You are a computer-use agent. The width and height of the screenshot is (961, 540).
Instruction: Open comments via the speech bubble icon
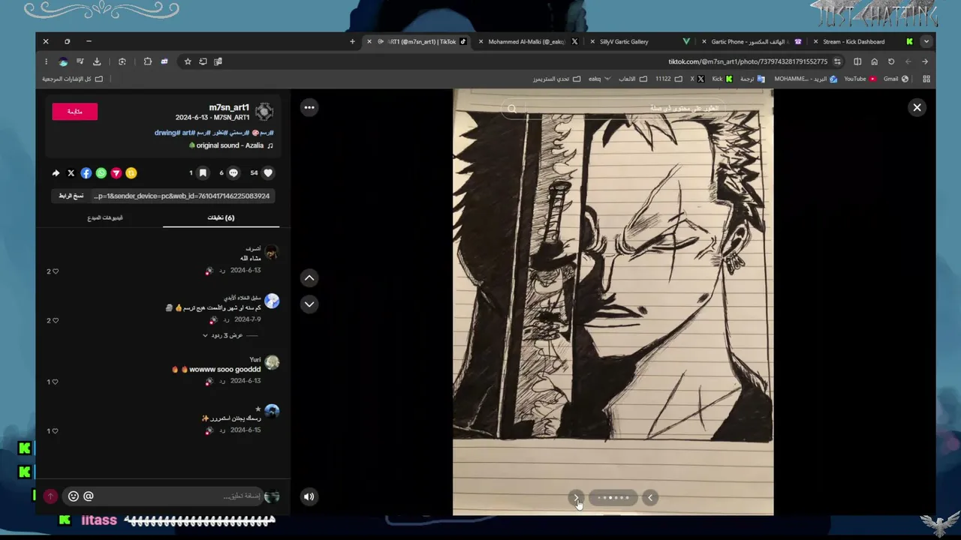(x=233, y=172)
